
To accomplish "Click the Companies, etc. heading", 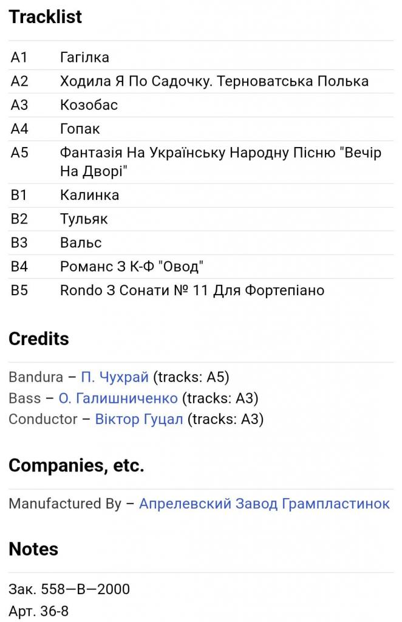I will coord(77,466).
